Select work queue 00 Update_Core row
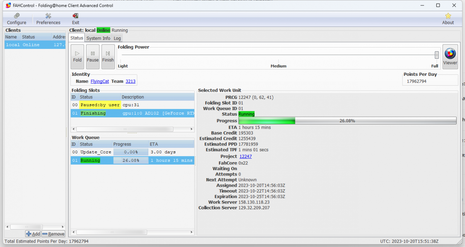 click(x=132, y=152)
